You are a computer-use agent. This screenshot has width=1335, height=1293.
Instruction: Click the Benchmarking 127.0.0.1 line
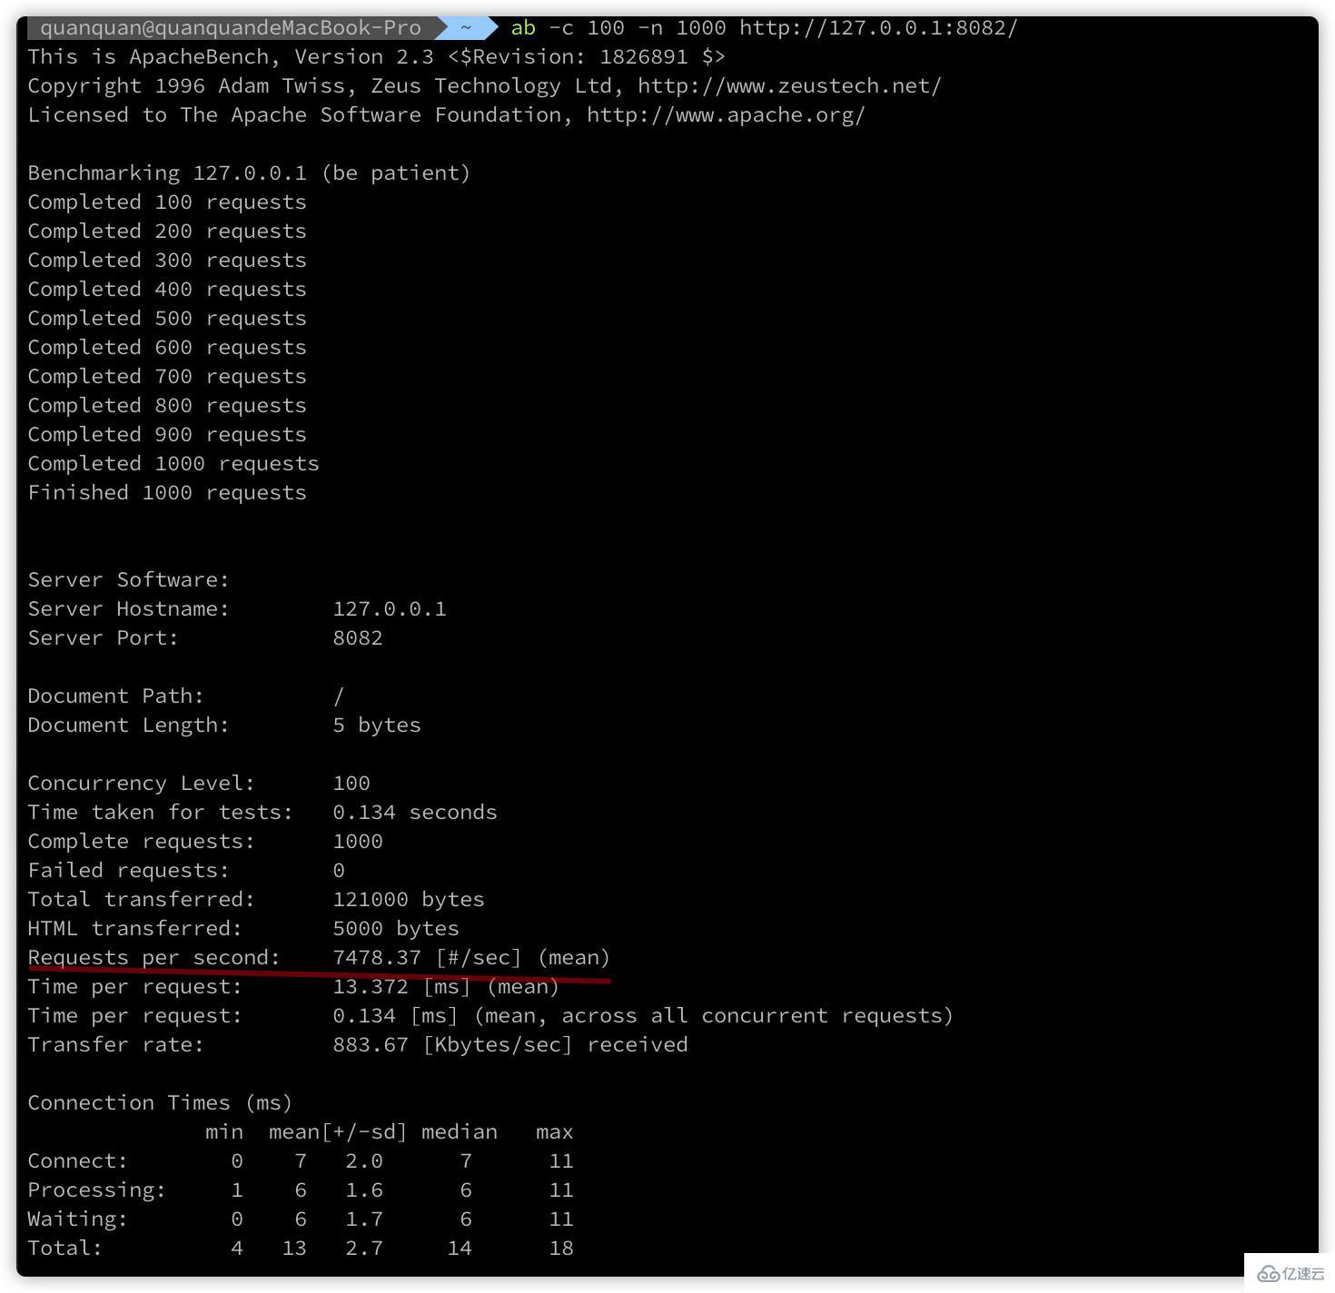point(249,173)
